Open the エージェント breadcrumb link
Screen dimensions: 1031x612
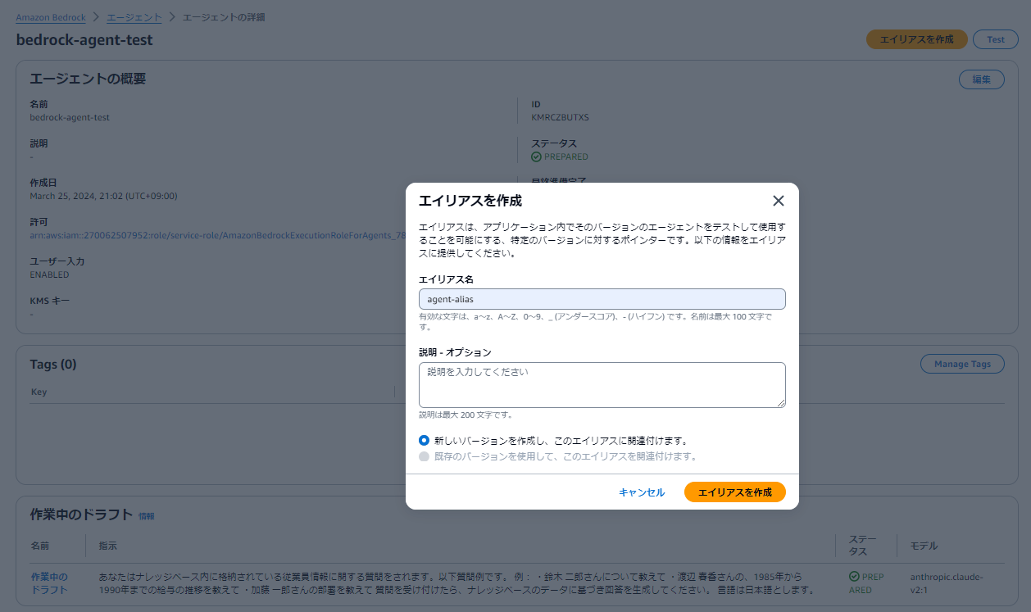(x=134, y=16)
